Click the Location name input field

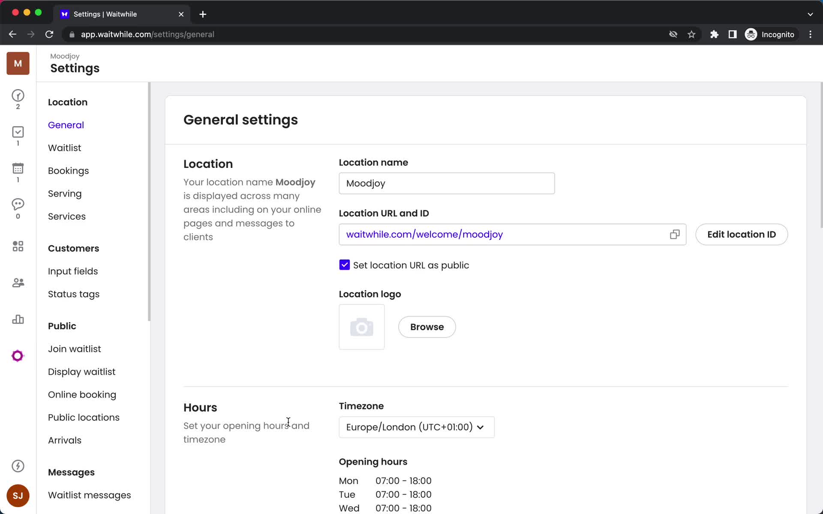pyautogui.click(x=447, y=183)
